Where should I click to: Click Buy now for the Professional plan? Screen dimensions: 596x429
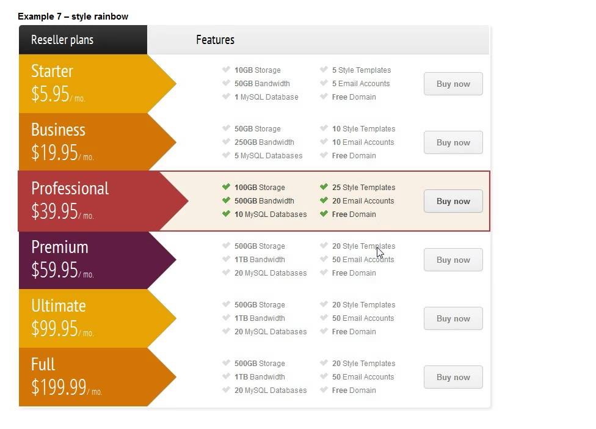[x=453, y=201]
